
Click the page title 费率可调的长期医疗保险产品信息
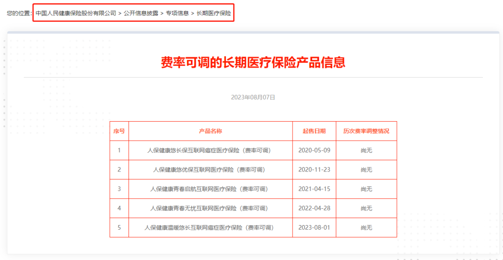click(253, 62)
